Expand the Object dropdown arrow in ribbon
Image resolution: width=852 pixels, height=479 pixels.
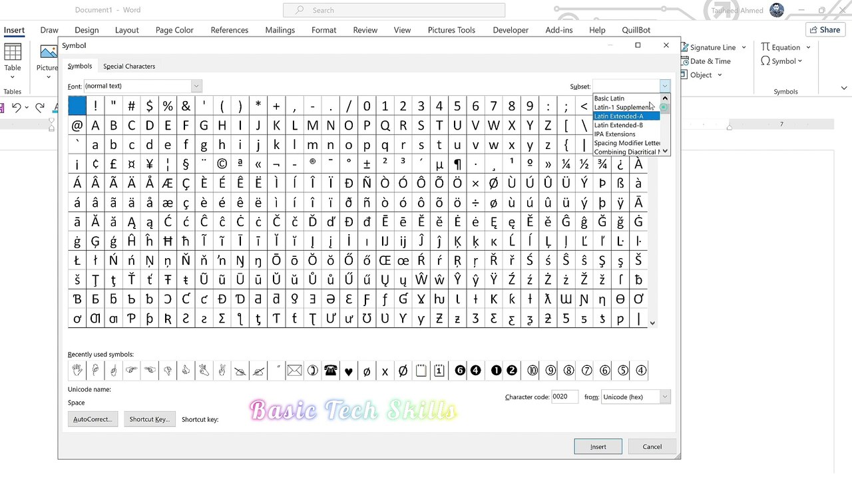point(719,75)
